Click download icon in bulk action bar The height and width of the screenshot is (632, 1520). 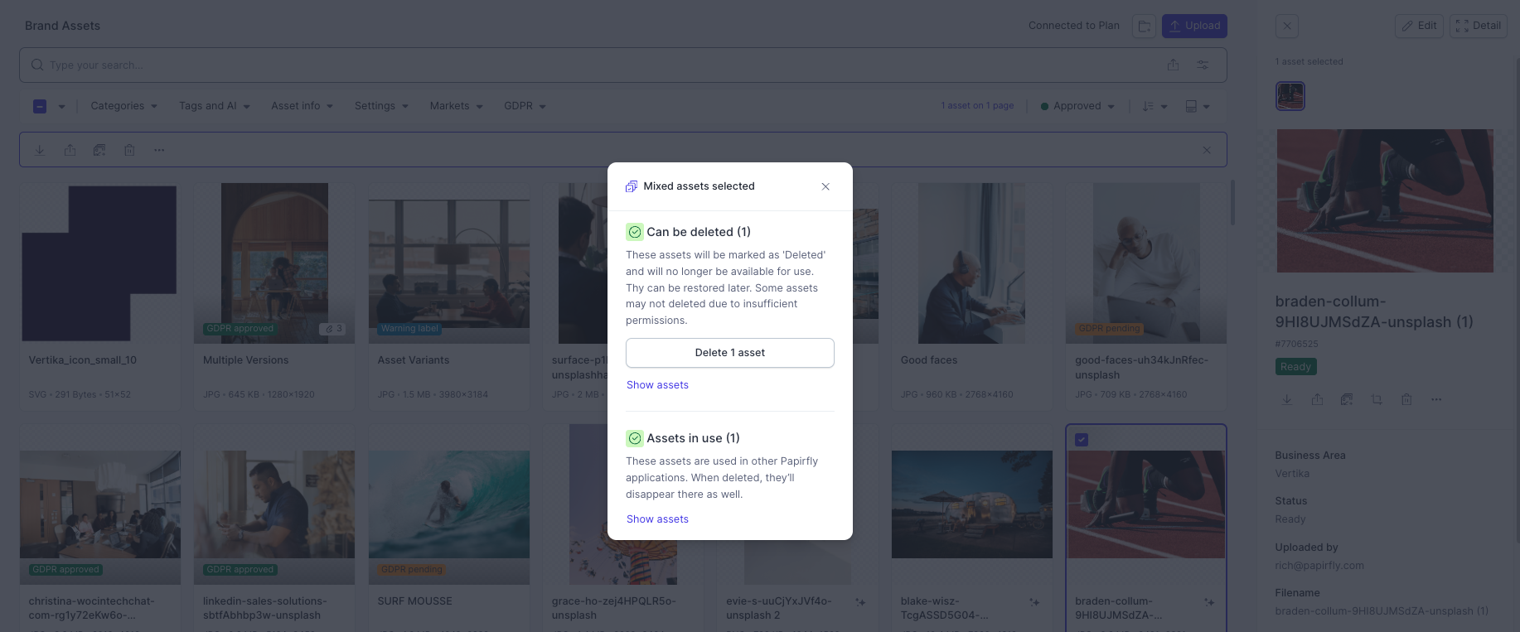pos(40,150)
